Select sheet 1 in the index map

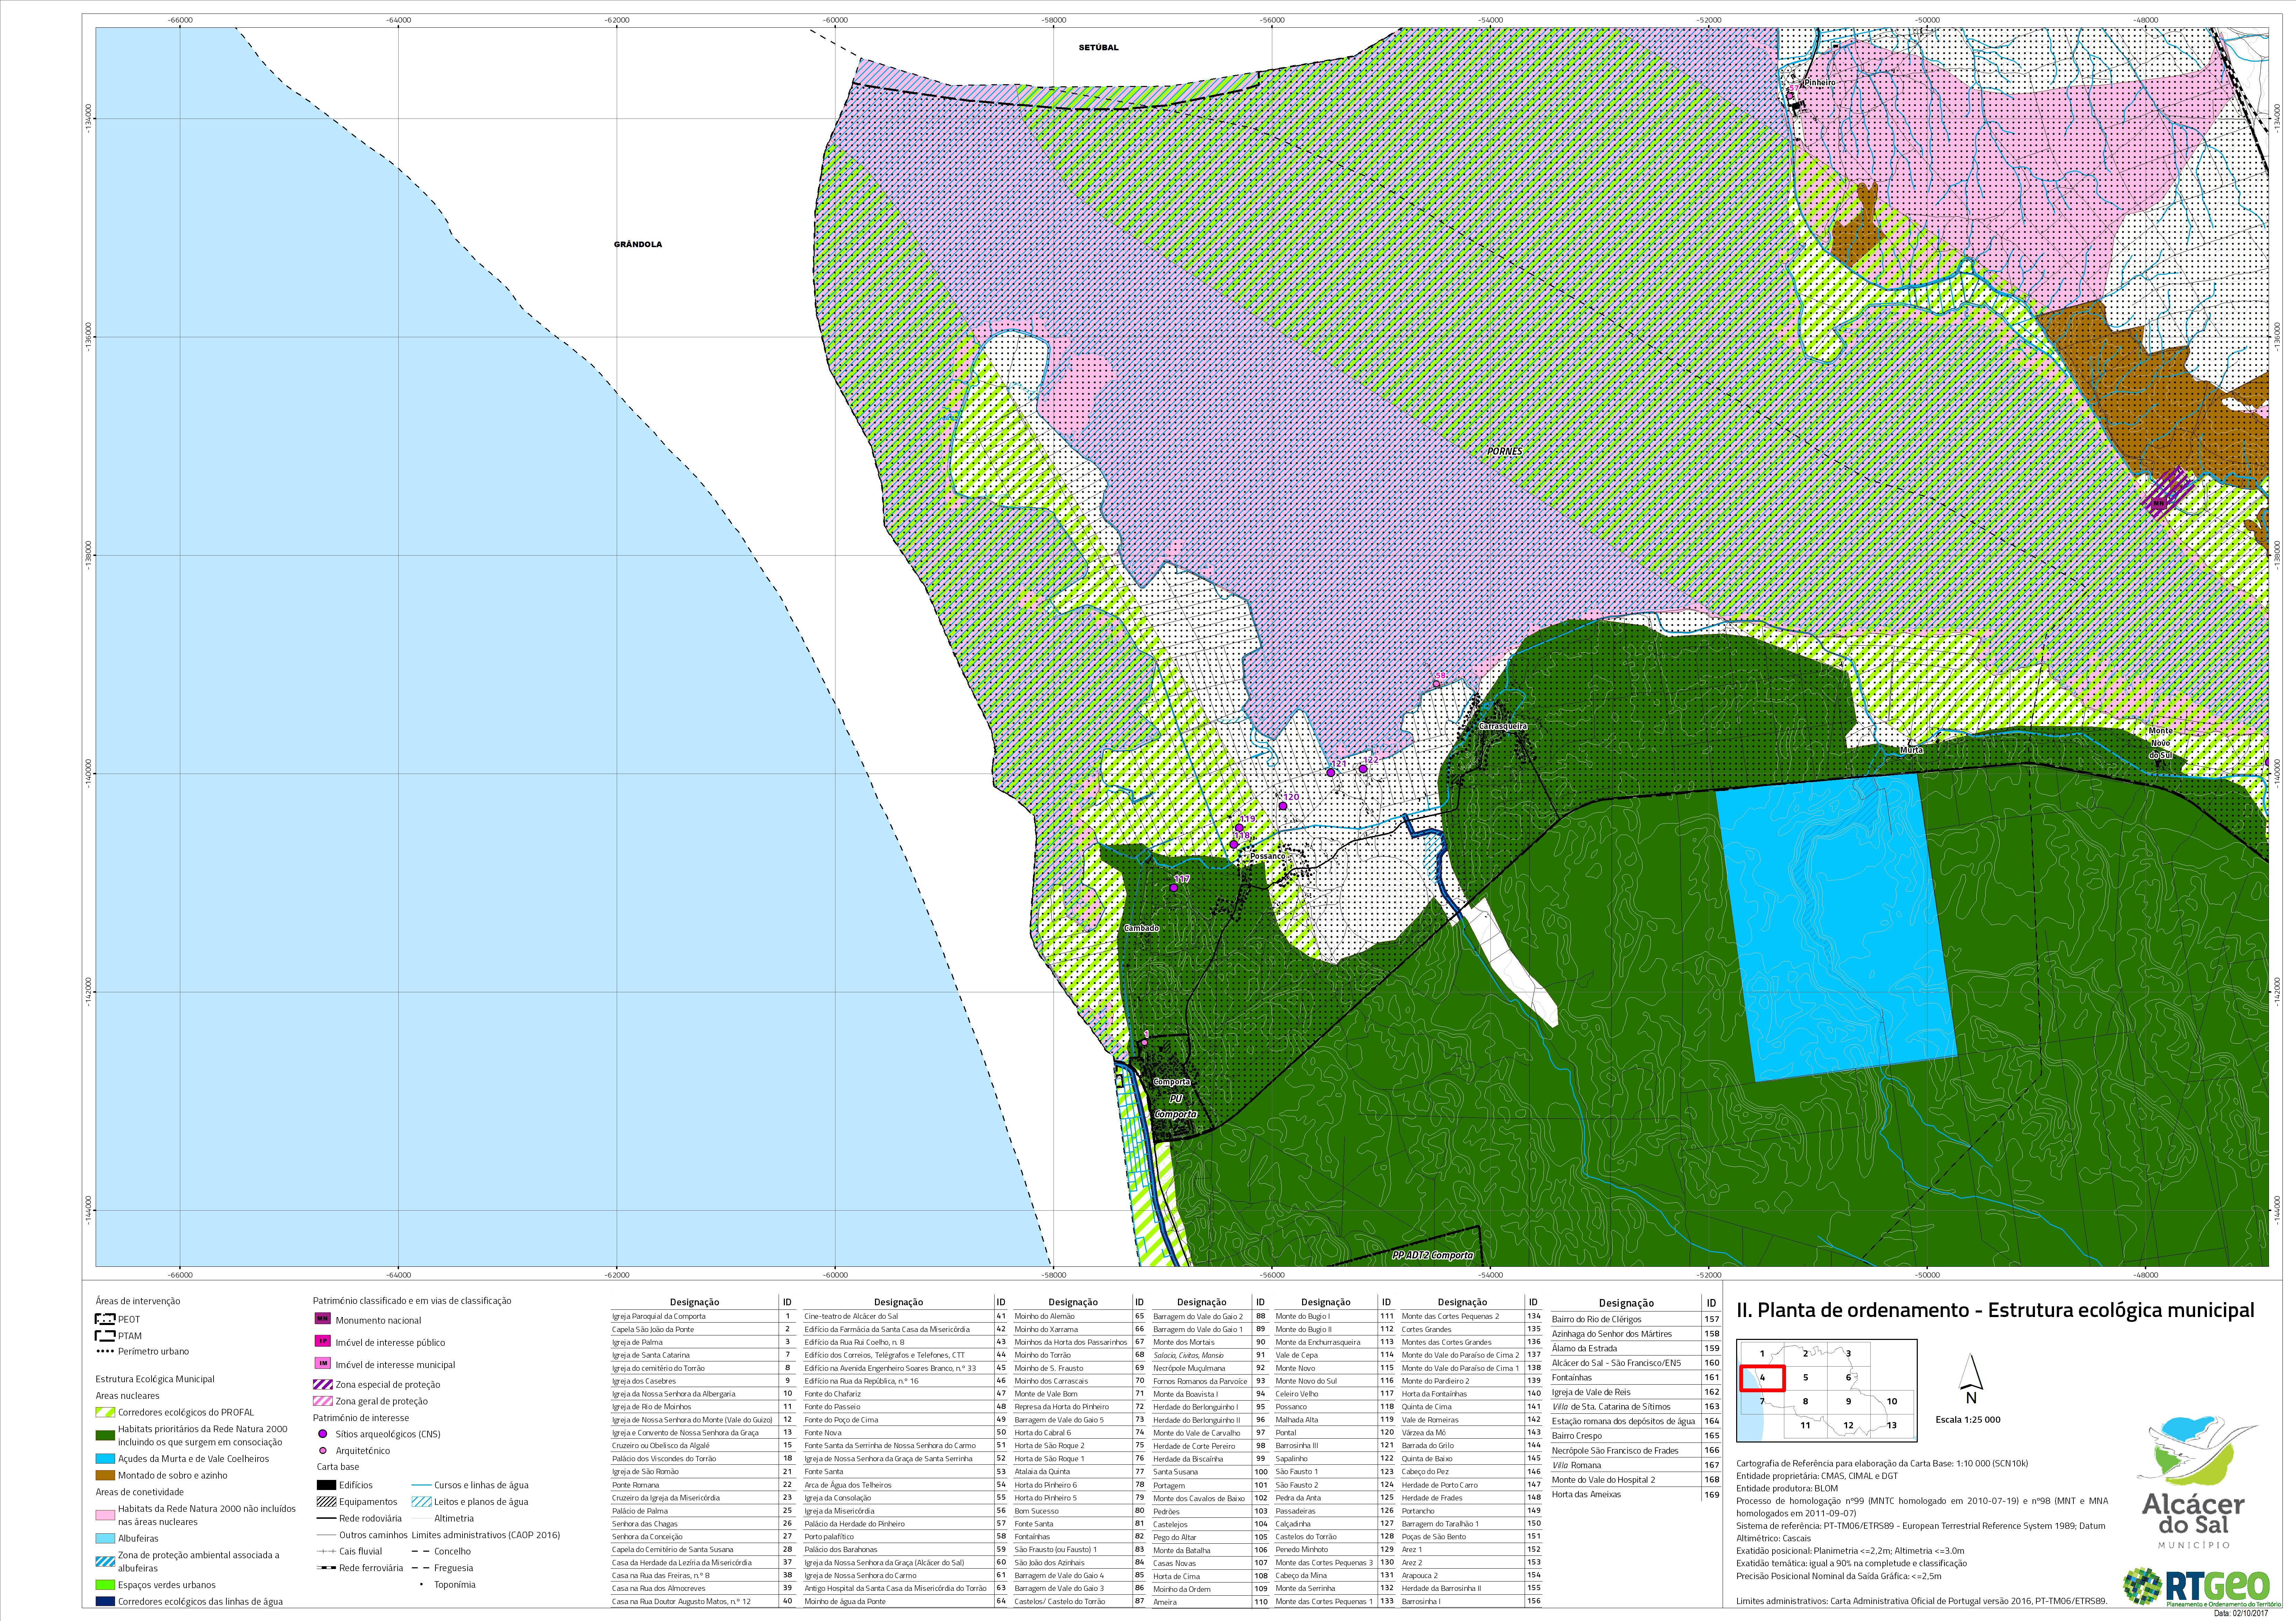click(1762, 1354)
